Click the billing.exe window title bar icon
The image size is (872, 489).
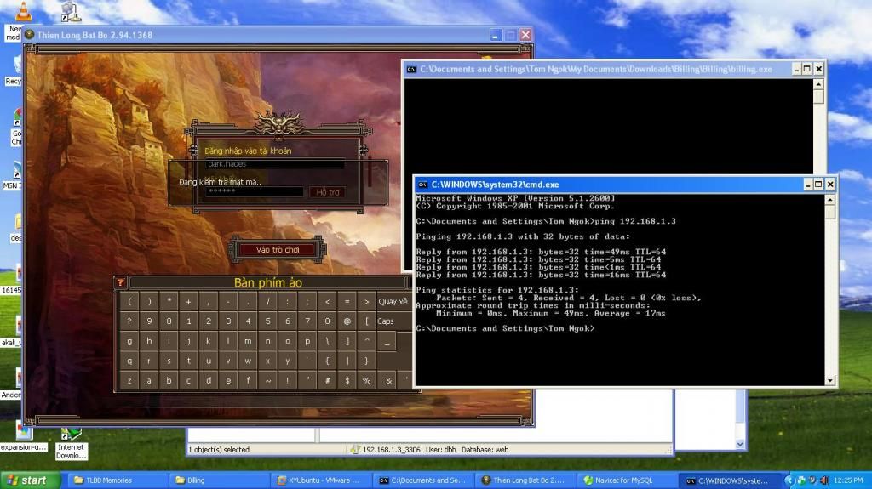411,70
